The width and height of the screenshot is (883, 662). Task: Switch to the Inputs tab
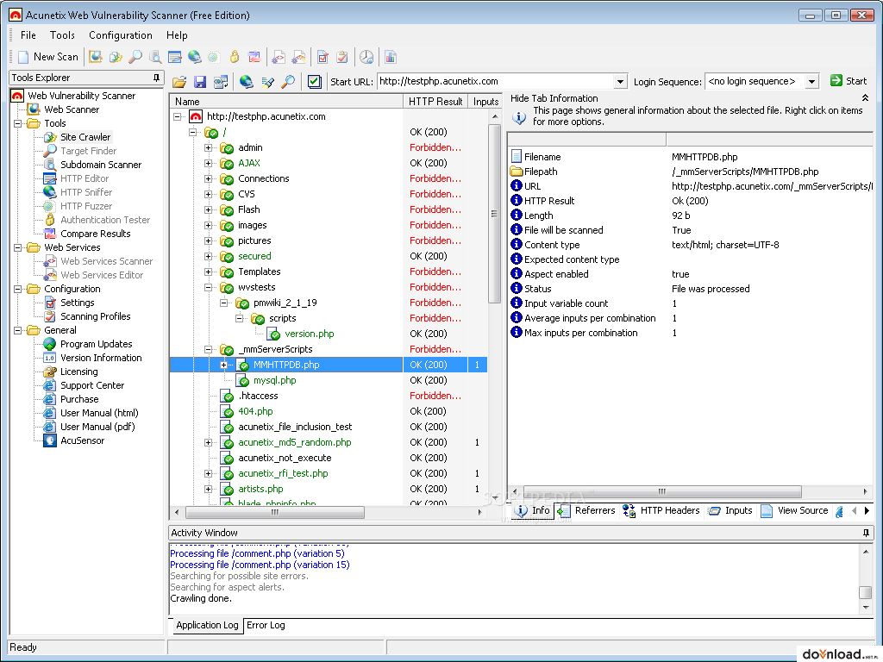click(730, 510)
